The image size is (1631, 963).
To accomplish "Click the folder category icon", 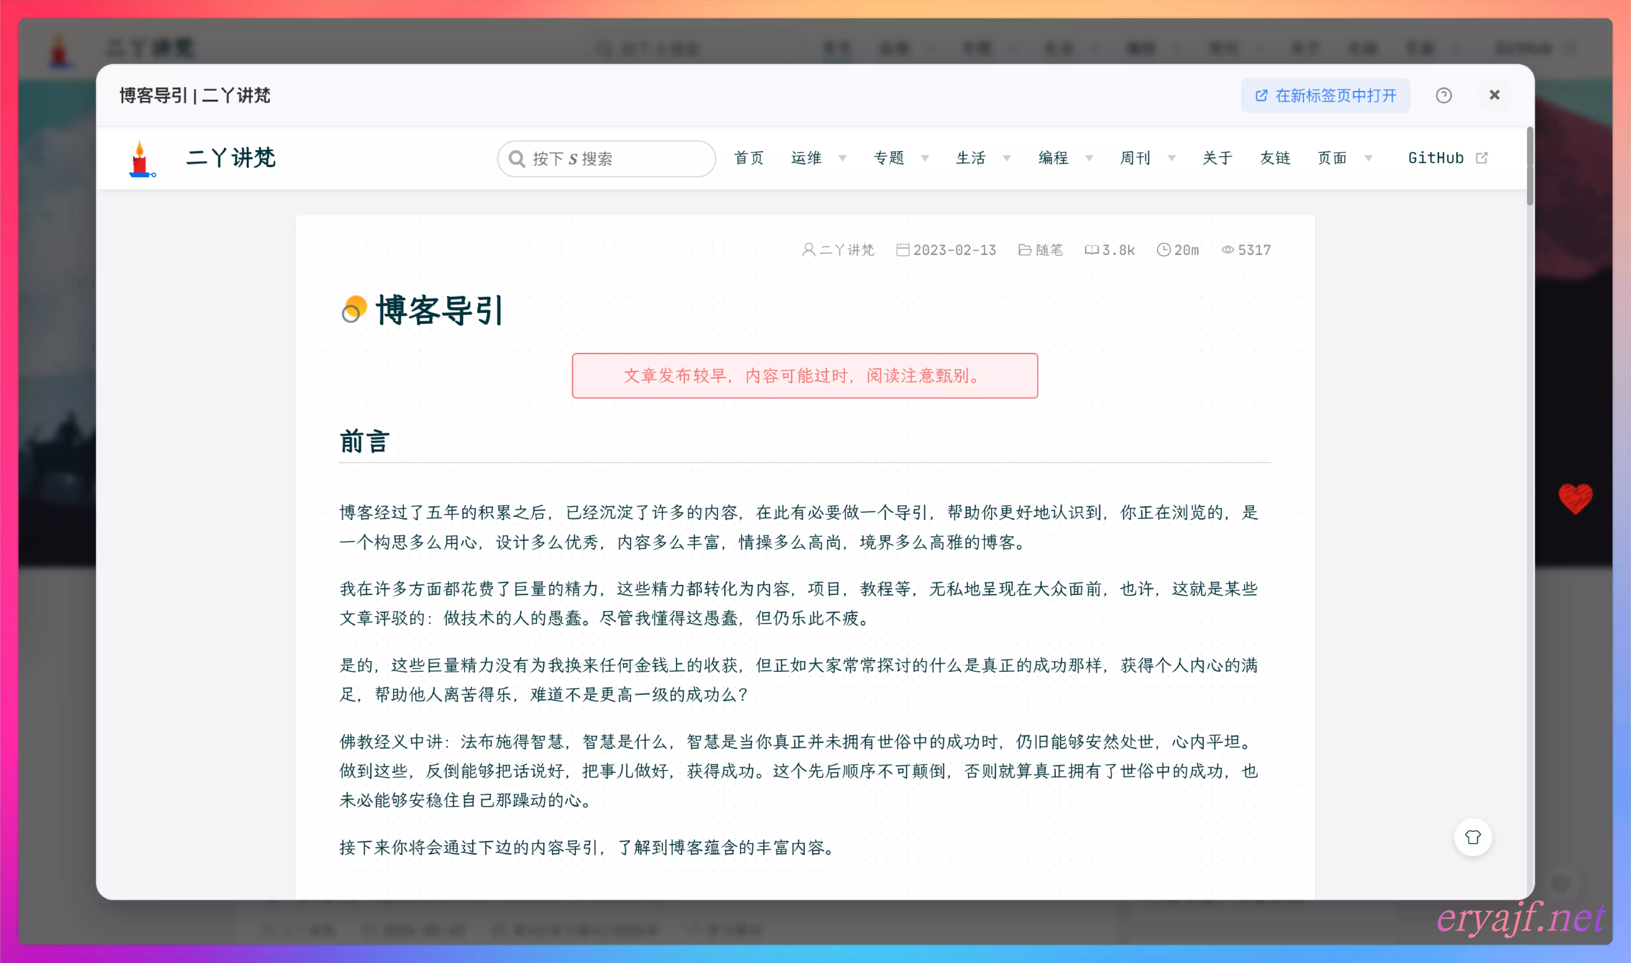I will (x=1025, y=250).
